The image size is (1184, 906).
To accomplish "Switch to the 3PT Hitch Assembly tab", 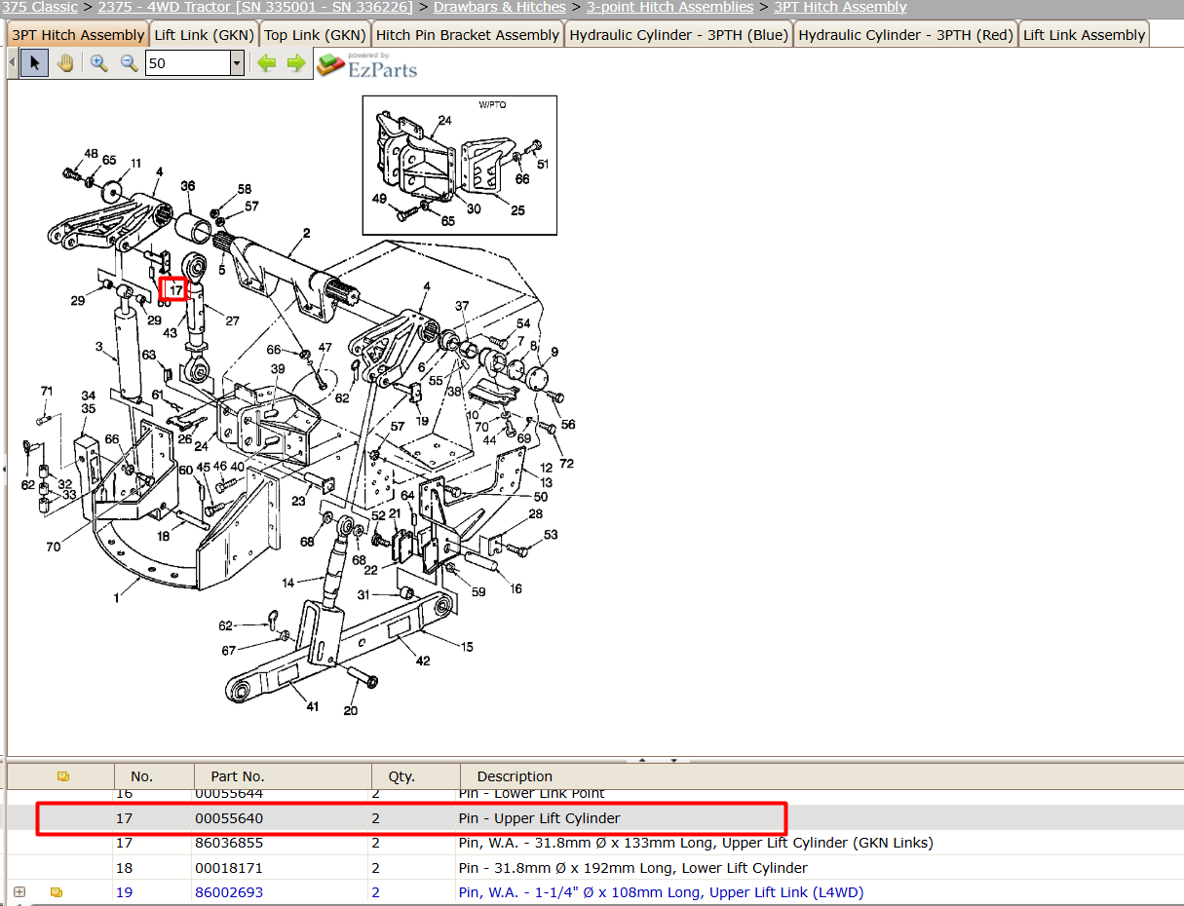I will coord(78,35).
